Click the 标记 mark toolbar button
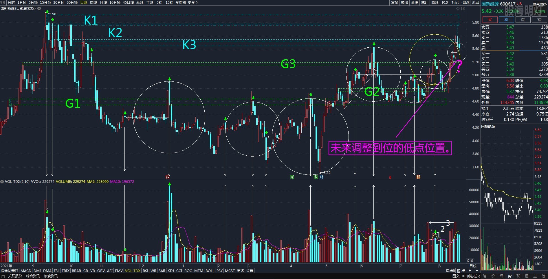 455,2
